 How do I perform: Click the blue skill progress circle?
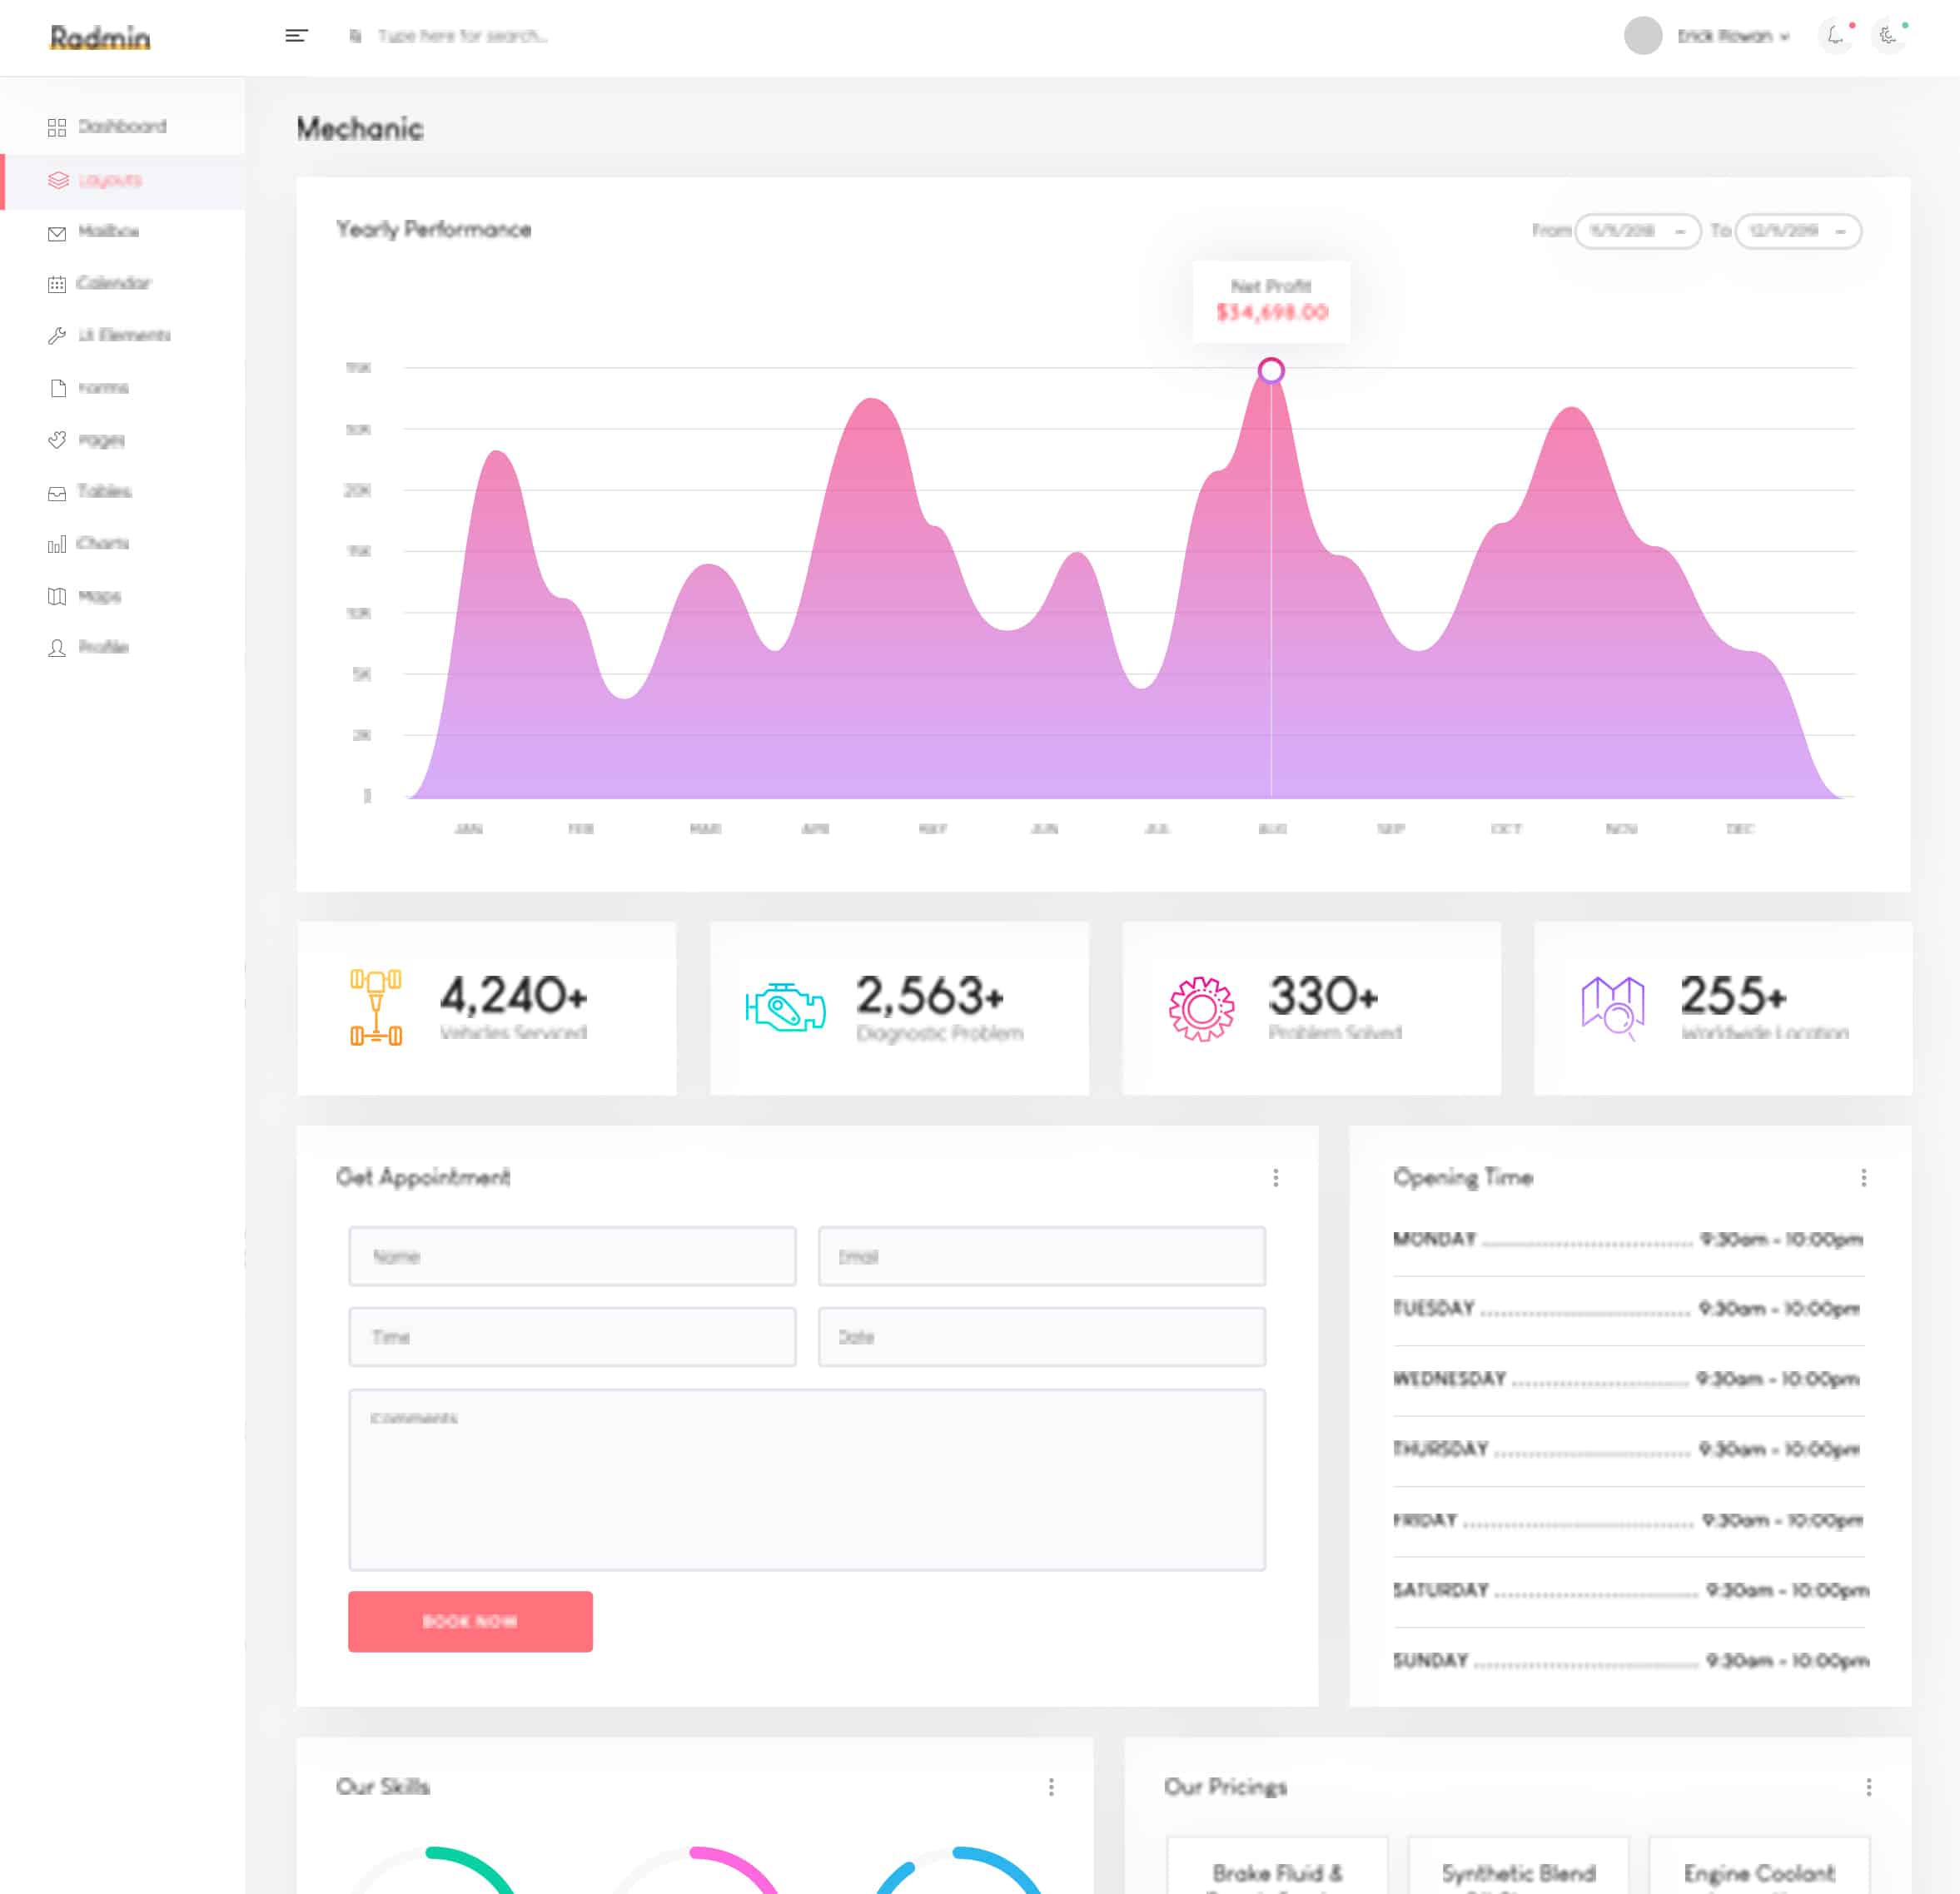pyautogui.click(x=959, y=1869)
